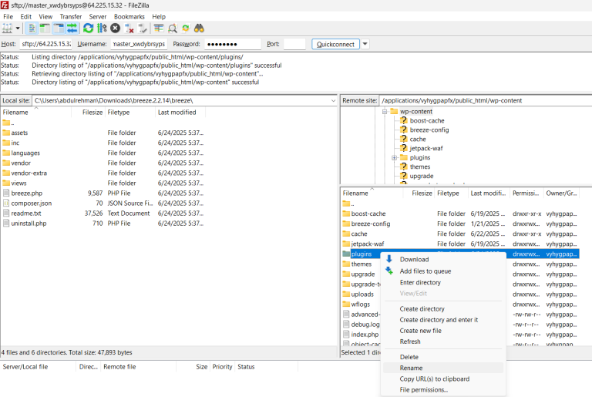Open the Bookmarks menu
The height and width of the screenshot is (397, 592).
(129, 17)
